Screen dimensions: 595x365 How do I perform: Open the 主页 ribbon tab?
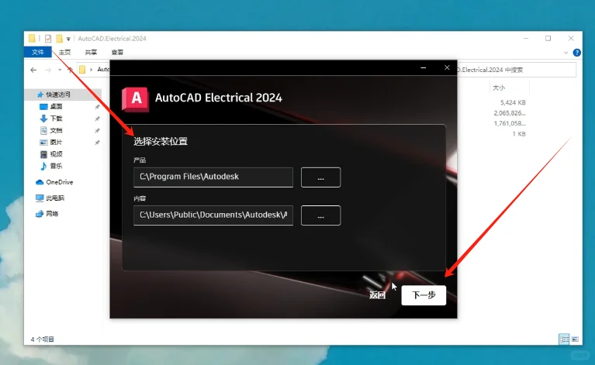64,52
